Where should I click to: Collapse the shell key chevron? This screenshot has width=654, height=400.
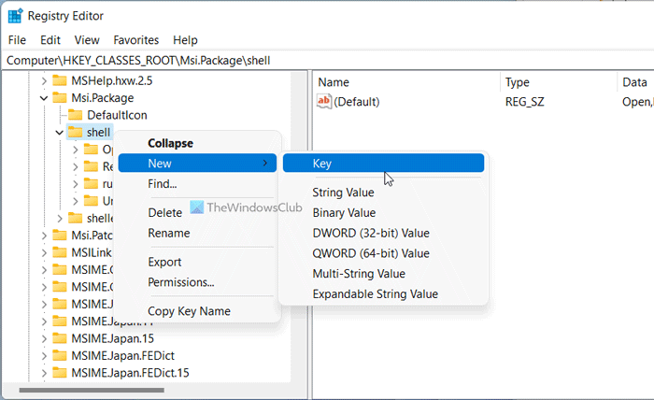coord(59,133)
